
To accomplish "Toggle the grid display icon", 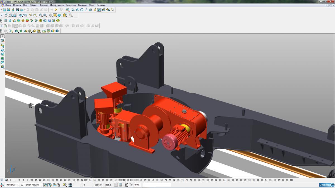I will pos(70,185).
